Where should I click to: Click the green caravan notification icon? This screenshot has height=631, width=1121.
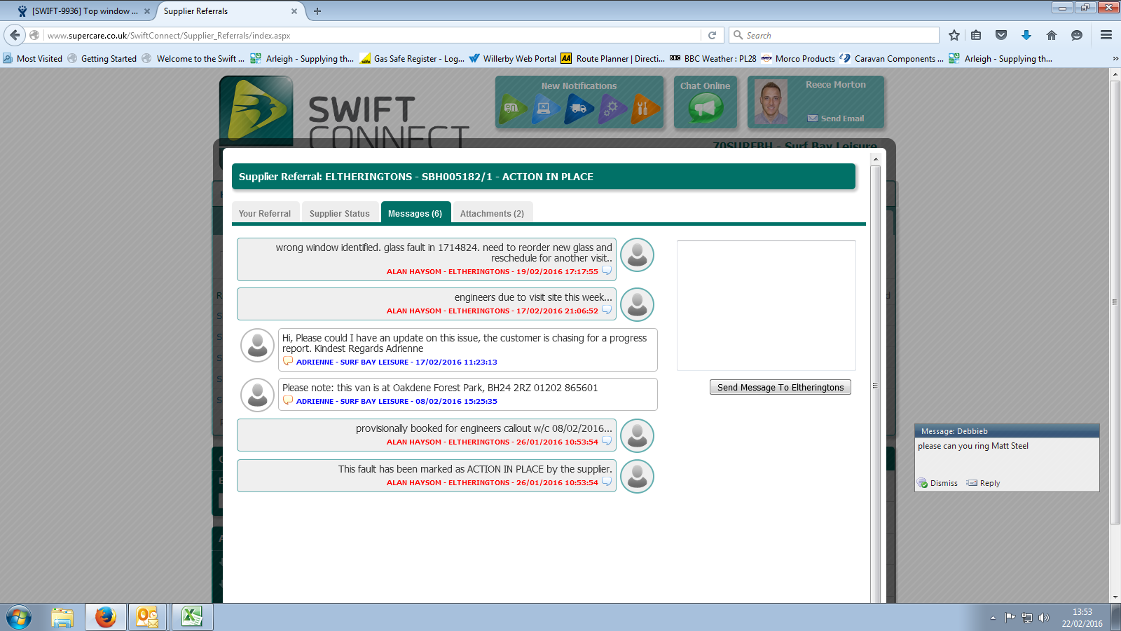[x=513, y=109]
